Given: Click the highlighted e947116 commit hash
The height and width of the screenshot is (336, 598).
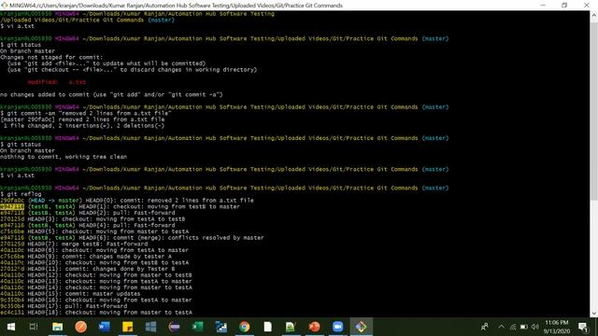Looking at the screenshot, I should (12, 206).
